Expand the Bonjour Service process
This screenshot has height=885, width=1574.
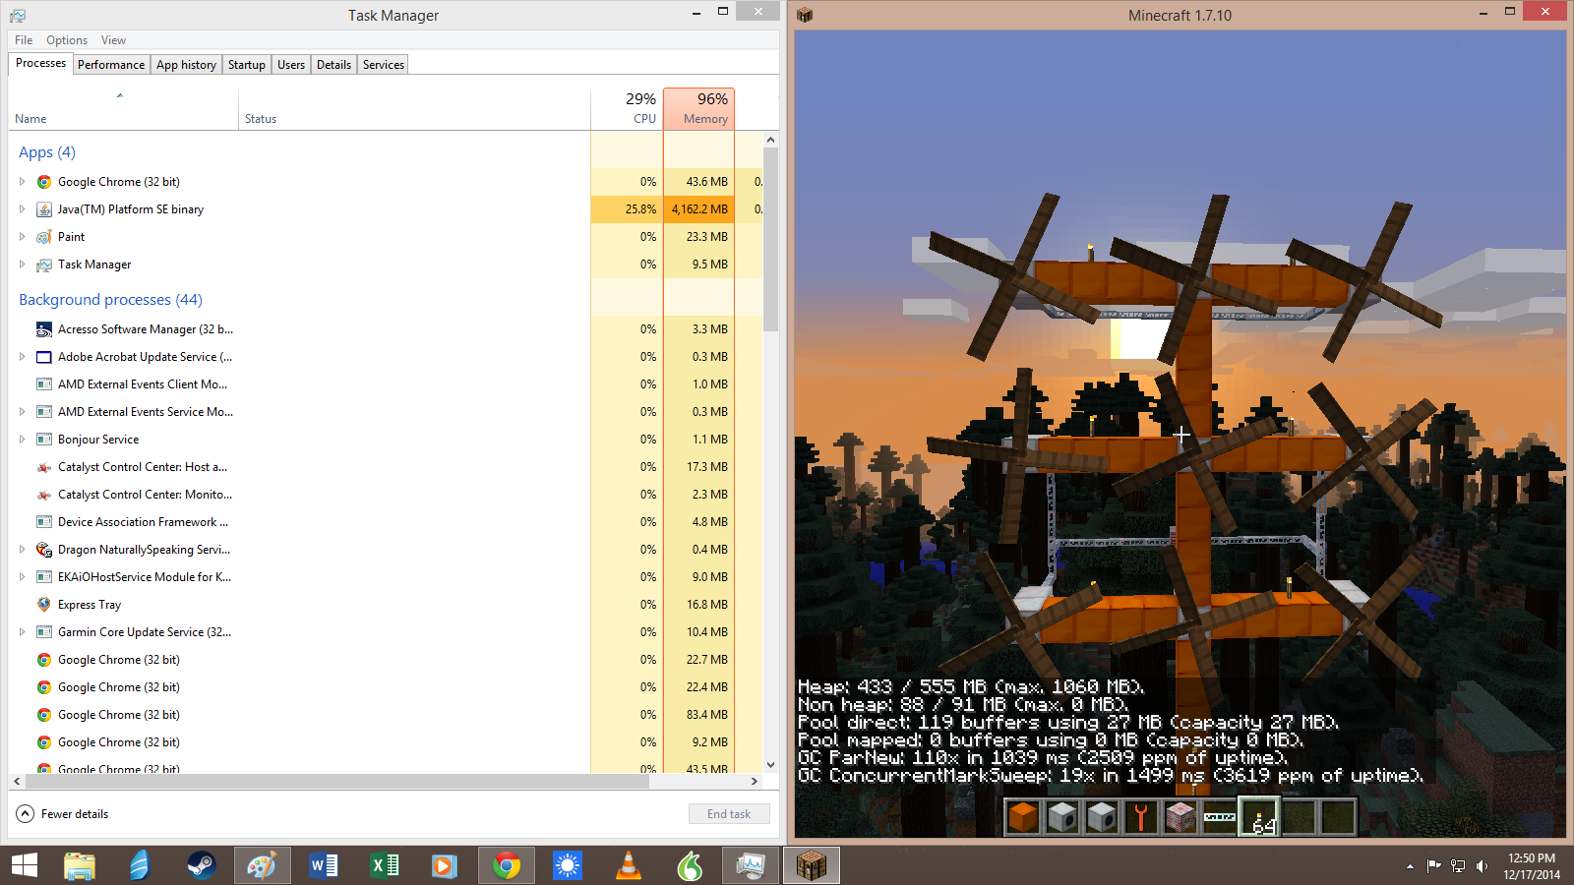tap(22, 440)
